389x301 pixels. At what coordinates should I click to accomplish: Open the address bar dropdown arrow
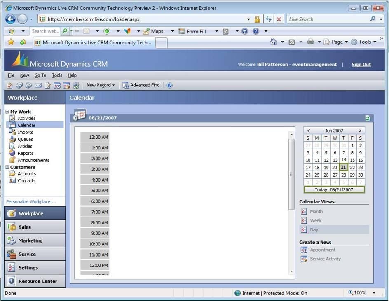248,19
